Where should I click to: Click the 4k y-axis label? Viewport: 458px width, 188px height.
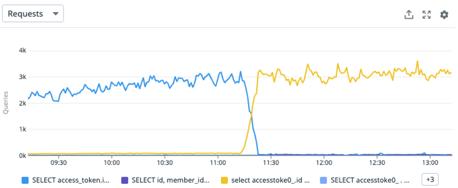pyautogui.click(x=23, y=51)
